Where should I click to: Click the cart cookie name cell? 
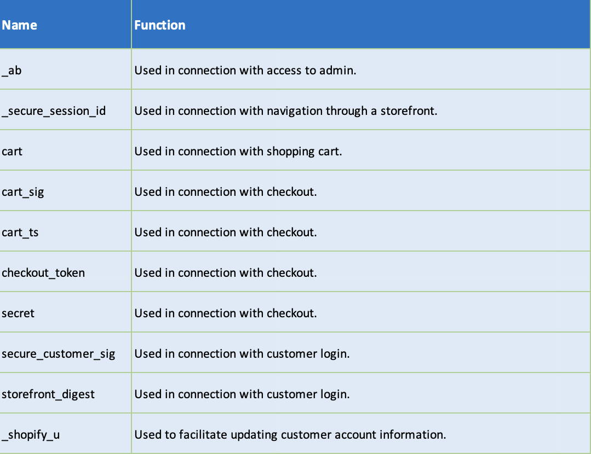point(12,152)
